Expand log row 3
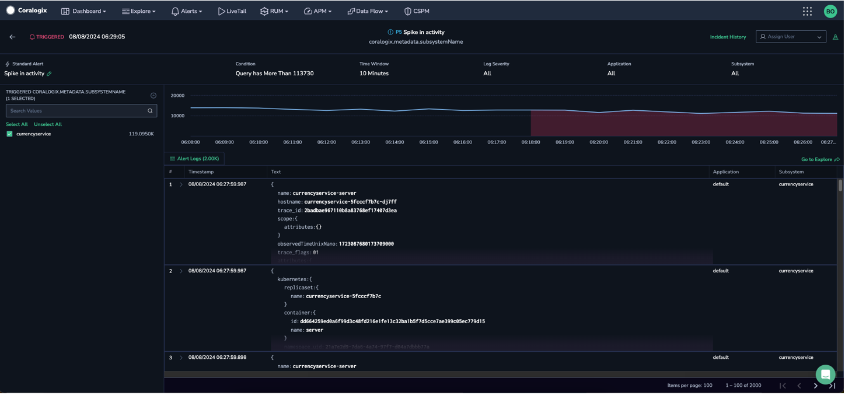The height and width of the screenshot is (395, 845). coord(181,358)
